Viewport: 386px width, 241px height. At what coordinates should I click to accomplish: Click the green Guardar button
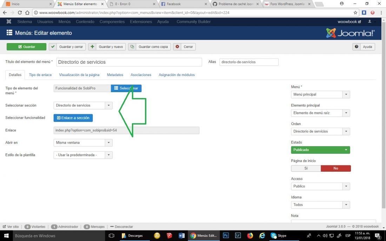tap(26, 47)
